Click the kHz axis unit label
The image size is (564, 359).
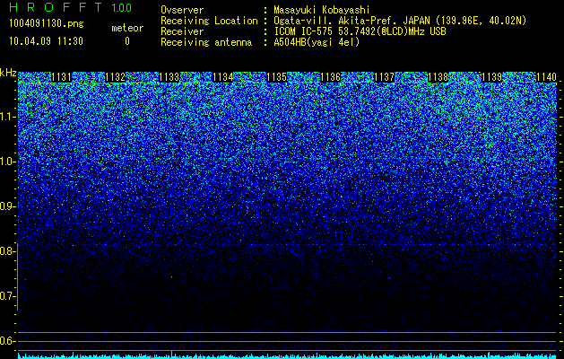(8, 73)
